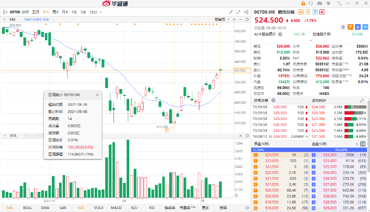
Task: Zoom out chart with minus icon
Action: click(241, 20)
